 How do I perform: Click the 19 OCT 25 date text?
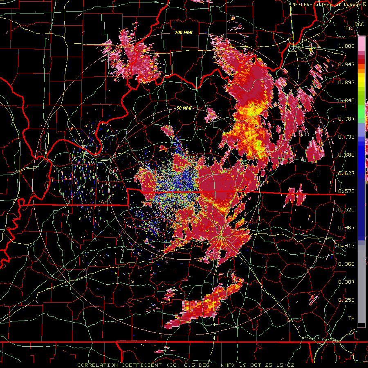pos(256,365)
